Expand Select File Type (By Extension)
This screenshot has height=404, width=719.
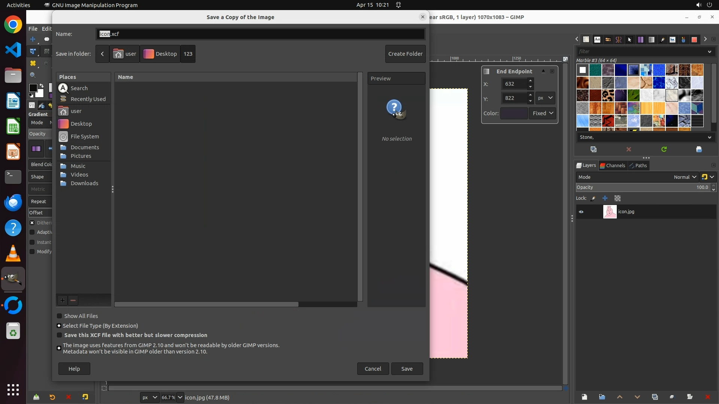click(x=59, y=326)
